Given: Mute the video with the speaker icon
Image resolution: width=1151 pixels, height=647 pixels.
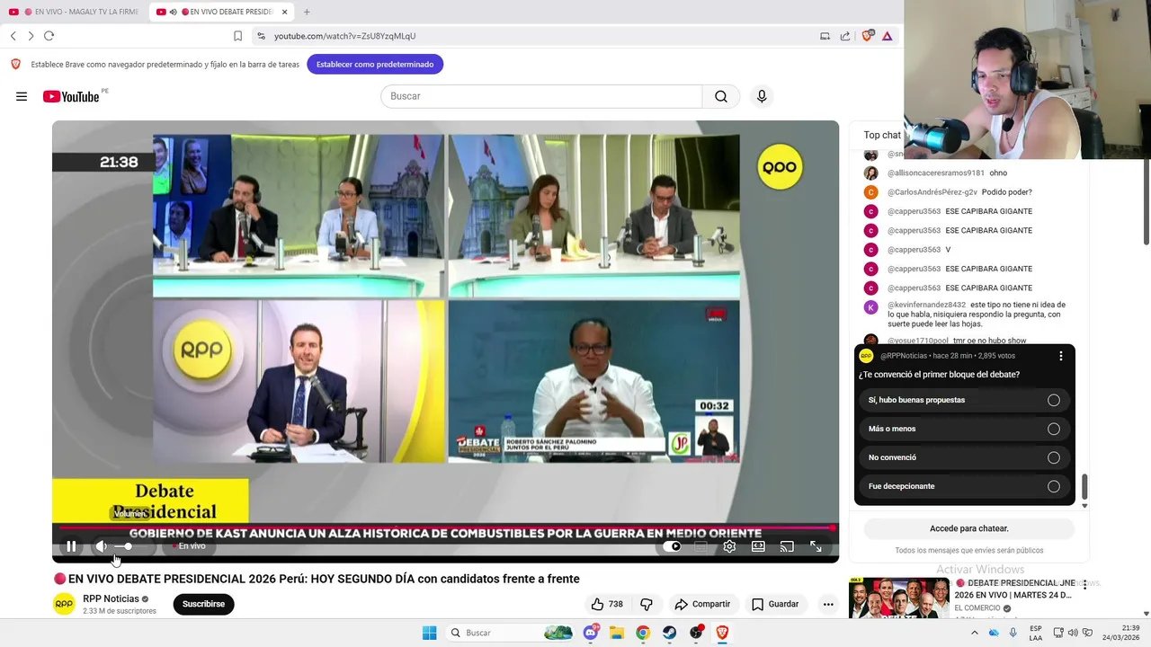Looking at the screenshot, I should pyautogui.click(x=102, y=546).
